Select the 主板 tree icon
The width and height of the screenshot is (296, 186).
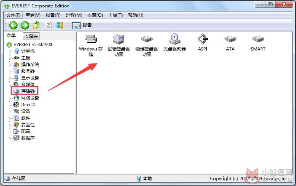(x=16, y=58)
